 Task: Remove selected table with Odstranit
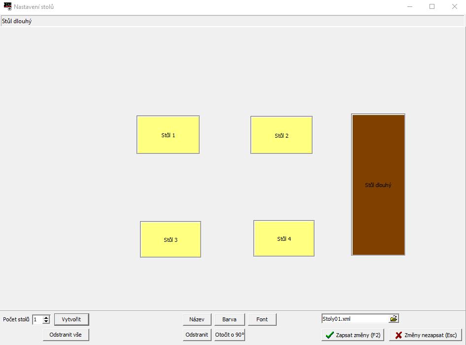pyautogui.click(x=197, y=335)
